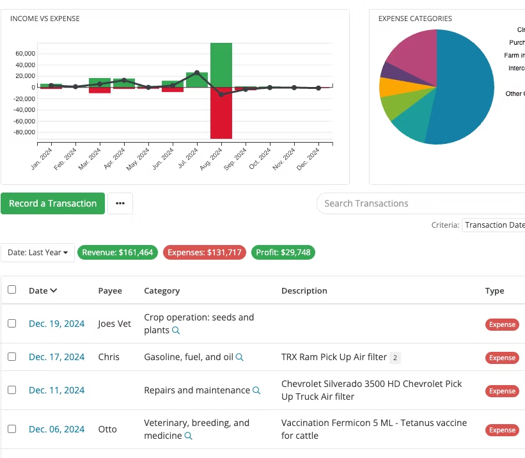
Task: Click search icon beside Repairs and maintenance
Action: 256,391
